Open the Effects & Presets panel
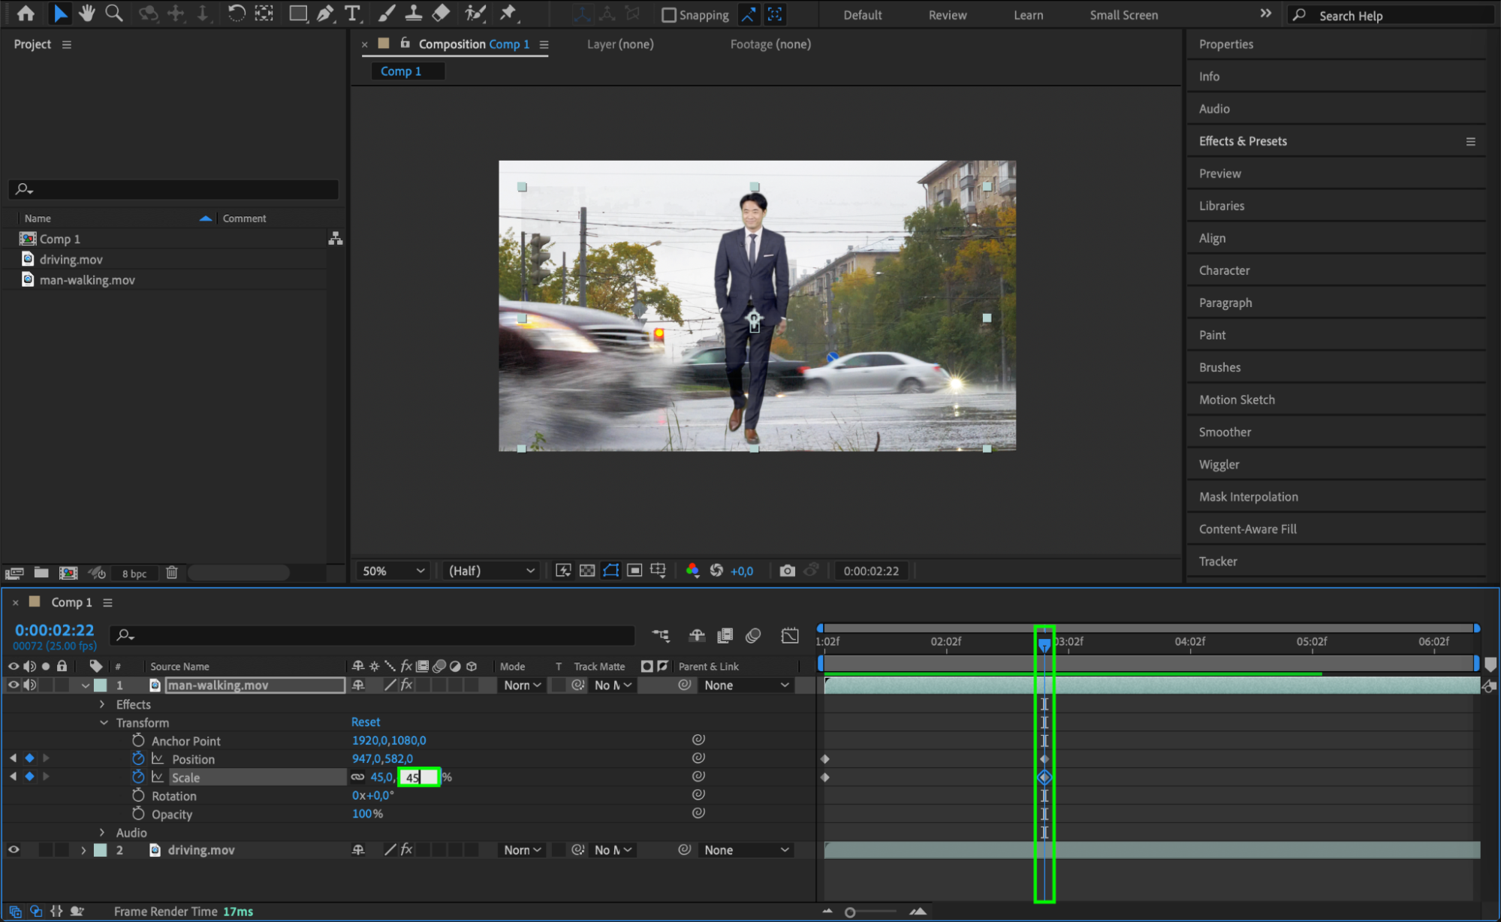The width and height of the screenshot is (1501, 922). click(1242, 141)
